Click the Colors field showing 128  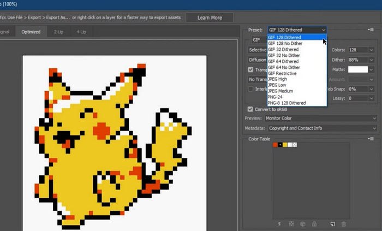tap(358, 50)
